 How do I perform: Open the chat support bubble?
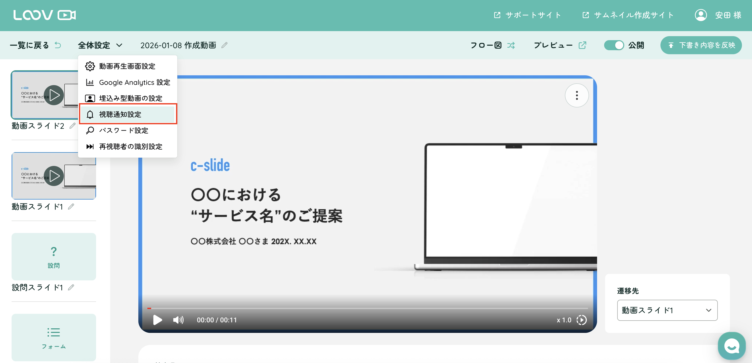pos(732,346)
